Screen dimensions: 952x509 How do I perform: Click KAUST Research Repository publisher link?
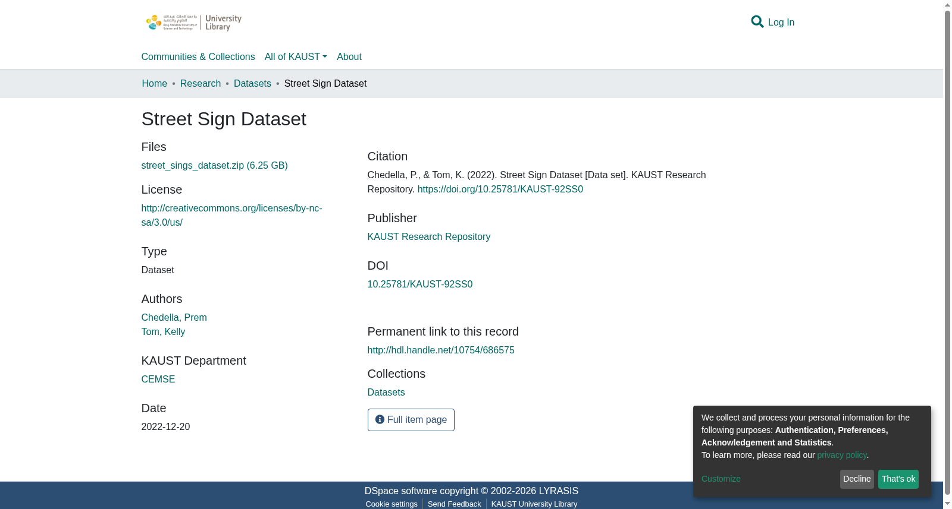(x=429, y=237)
